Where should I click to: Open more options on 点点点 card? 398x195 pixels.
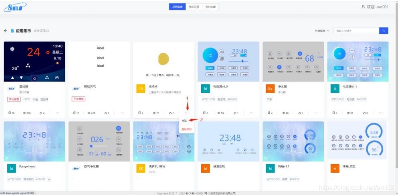[187, 113]
